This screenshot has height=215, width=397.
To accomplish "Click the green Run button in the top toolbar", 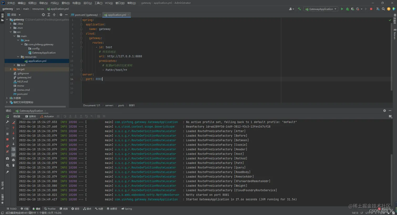I will [x=342, y=9].
